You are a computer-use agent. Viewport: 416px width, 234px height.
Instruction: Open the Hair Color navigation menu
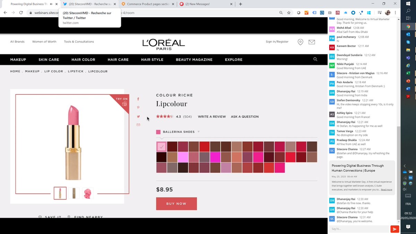point(83,60)
